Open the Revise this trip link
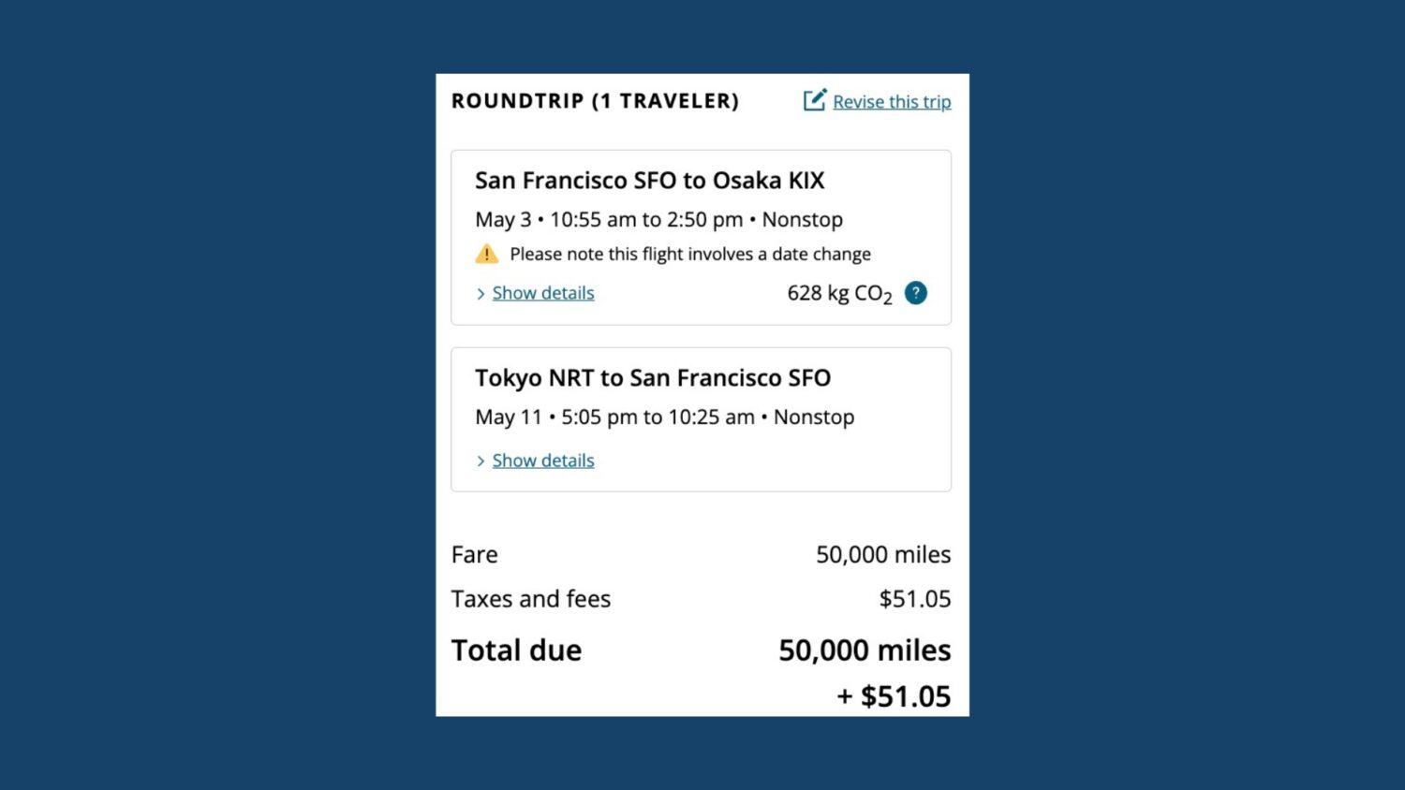 coord(892,101)
